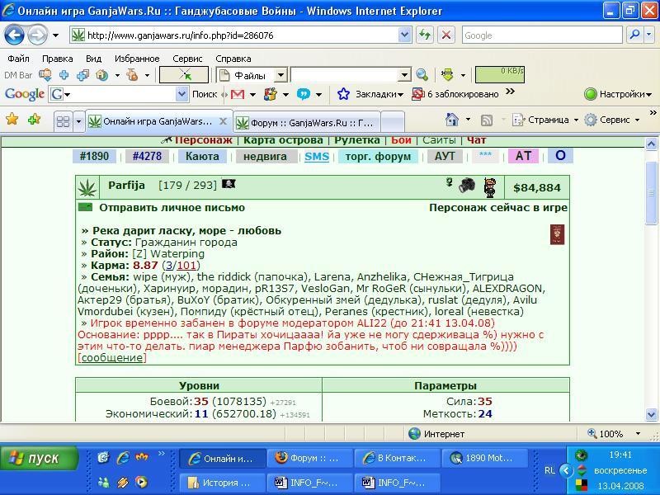Refresh the page with green arrows icon

425,35
